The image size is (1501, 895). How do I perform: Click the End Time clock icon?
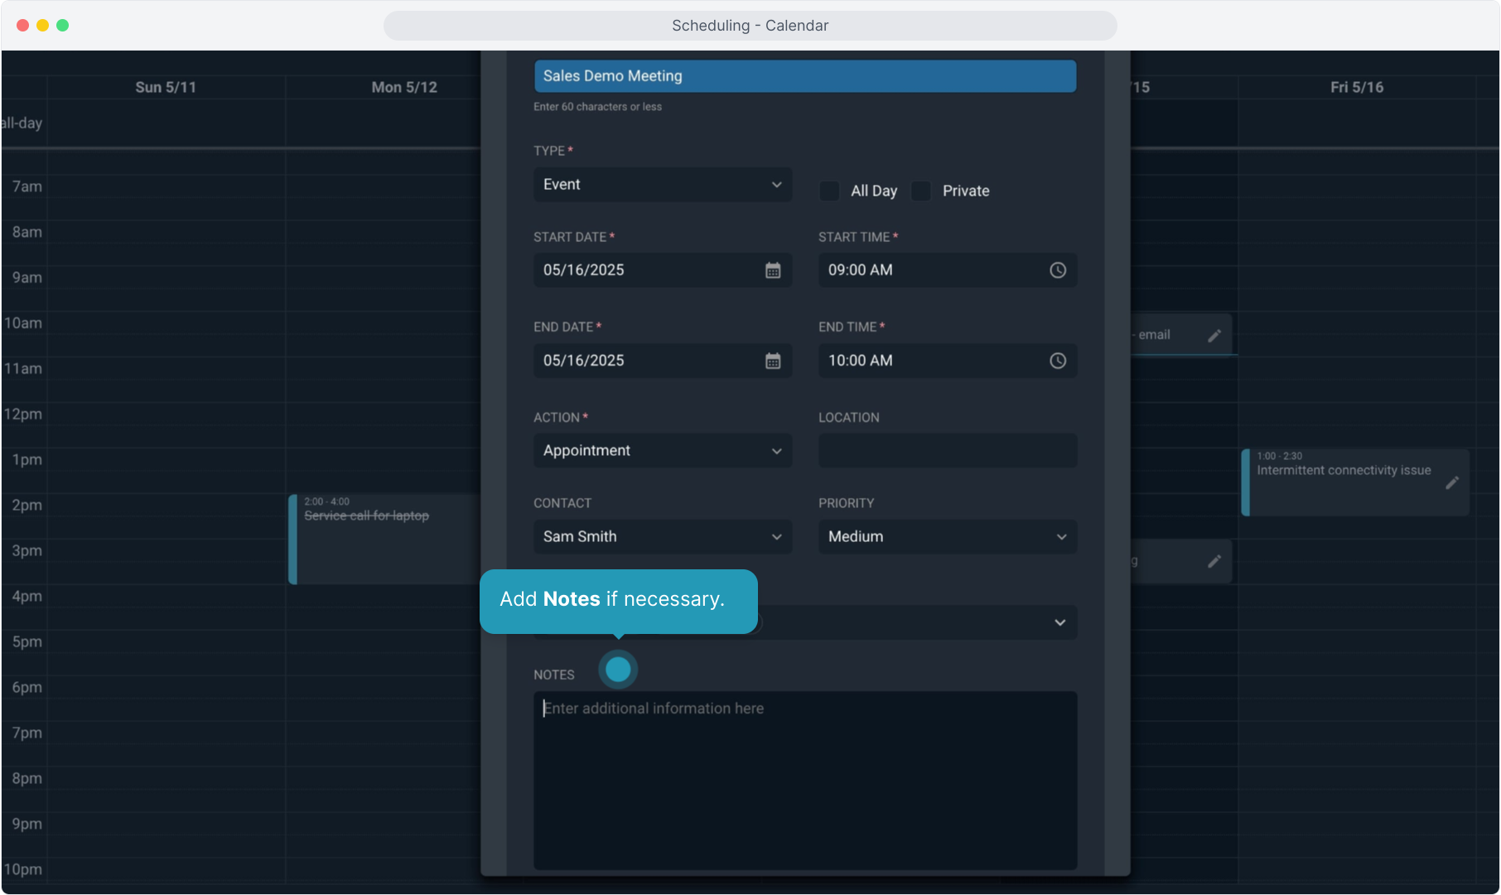(1057, 360)
